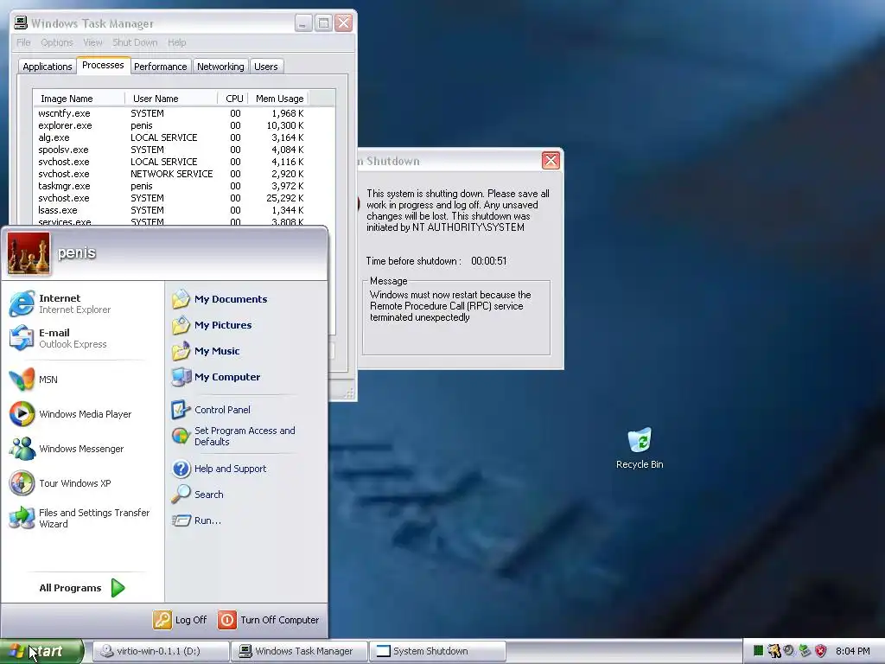The height and width of the screenshot is (664, 885).
Task: Open Help and Support
Action: click(x=219, y=469)
